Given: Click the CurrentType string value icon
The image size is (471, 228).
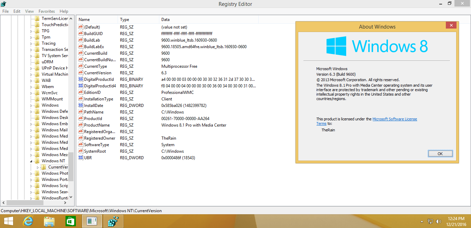Looking at the screenshot, I should click(81, 66).
